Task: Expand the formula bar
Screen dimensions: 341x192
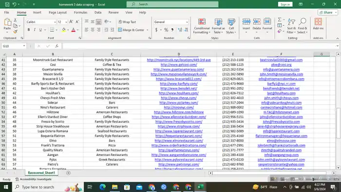Action: tap(338, 46)
